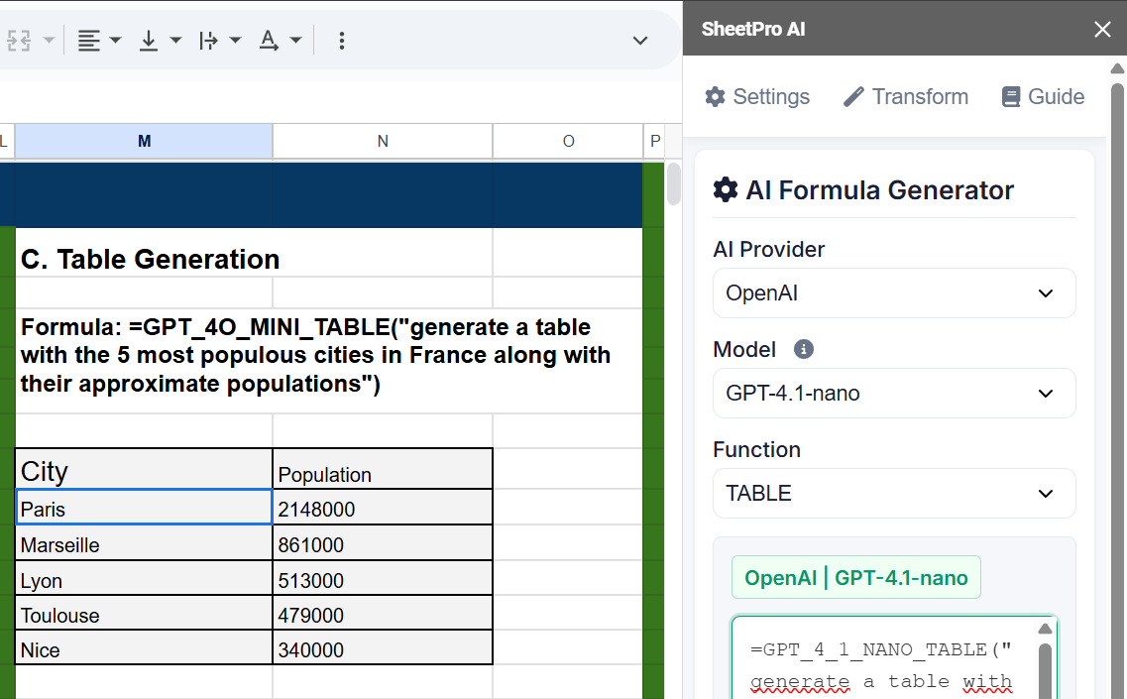The image size is (1127, 699).
Task: Click the Transform pencil icon
Action: click(853, 96)
